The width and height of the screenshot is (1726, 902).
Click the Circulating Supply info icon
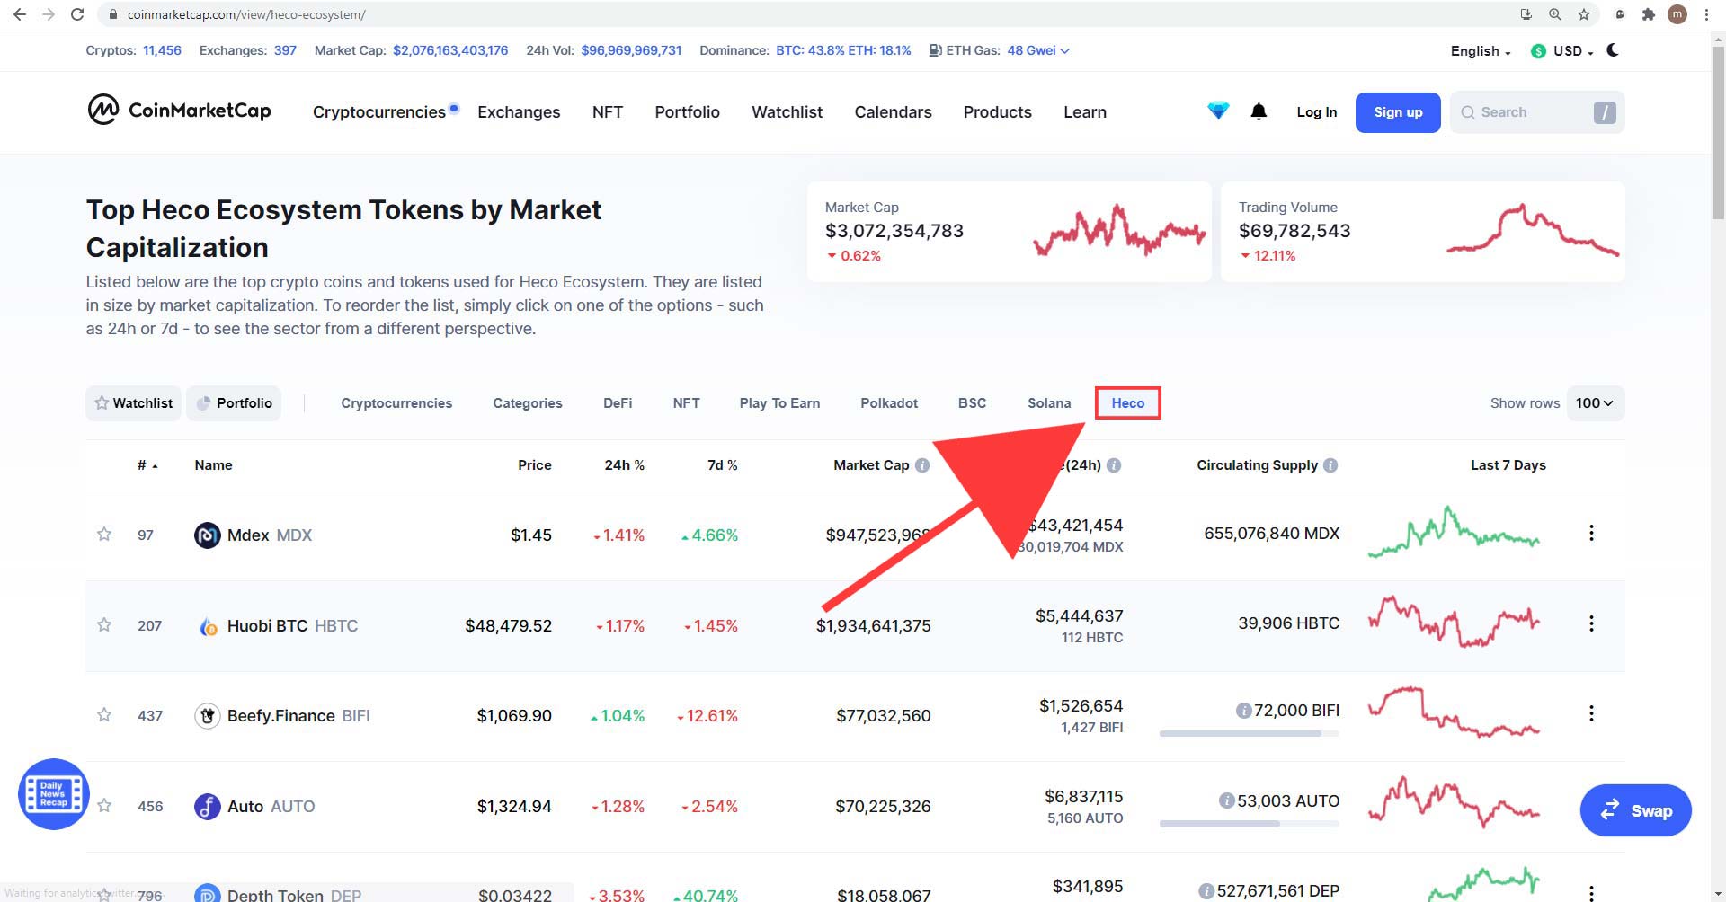[1330, 465]
